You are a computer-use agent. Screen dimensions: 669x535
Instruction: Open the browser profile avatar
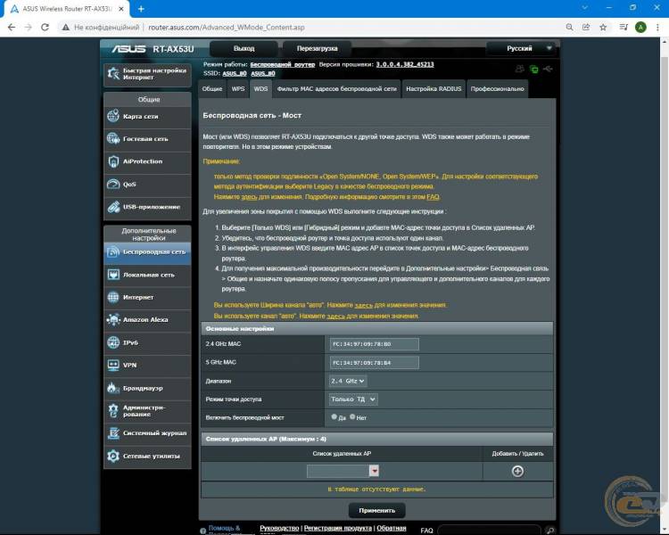[640, 28]
